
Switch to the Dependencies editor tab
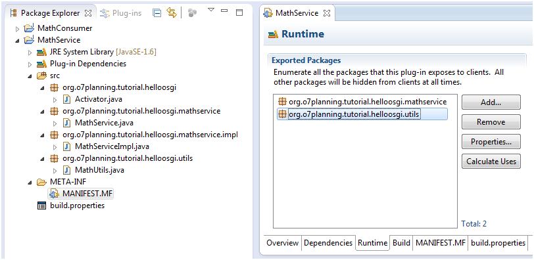[x=328, y=243]
